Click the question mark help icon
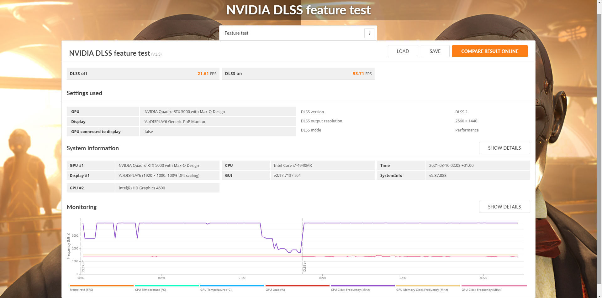Image resolution: width=602 pixels, height=298 pixels. [369, 33]
